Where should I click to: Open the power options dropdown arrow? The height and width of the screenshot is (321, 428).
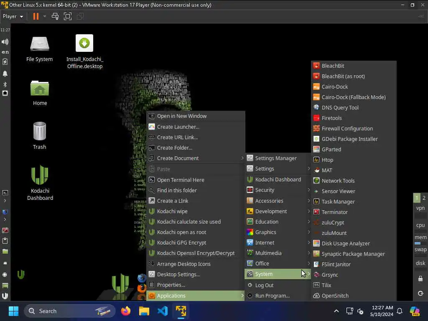45,16
